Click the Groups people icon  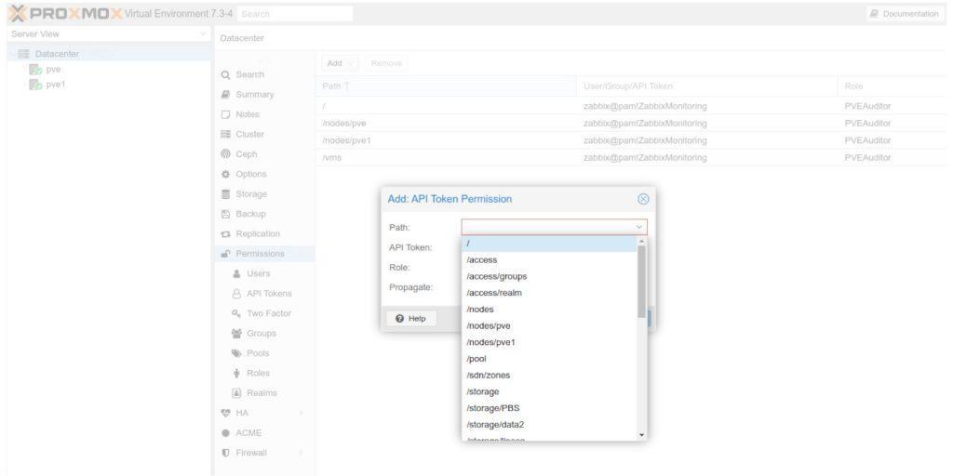pos(236,334)
